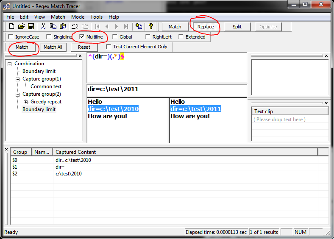Screen dimensions: 334x239
Task: Click the 1 of 1 results status
Action: tap(264, 232)
